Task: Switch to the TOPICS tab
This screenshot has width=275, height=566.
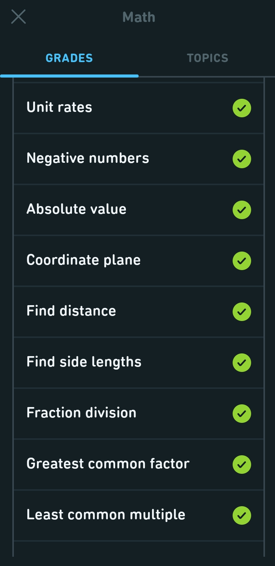Action: click(x=207, y=58)
